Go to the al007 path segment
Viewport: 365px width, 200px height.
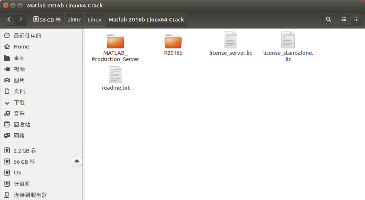pos(74,20)
